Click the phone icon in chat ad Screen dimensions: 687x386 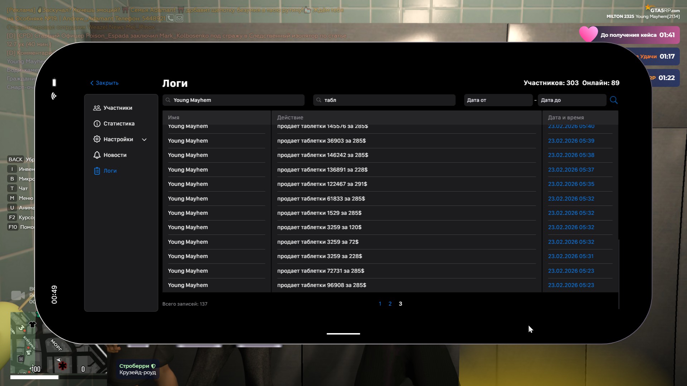click(170, 18)
